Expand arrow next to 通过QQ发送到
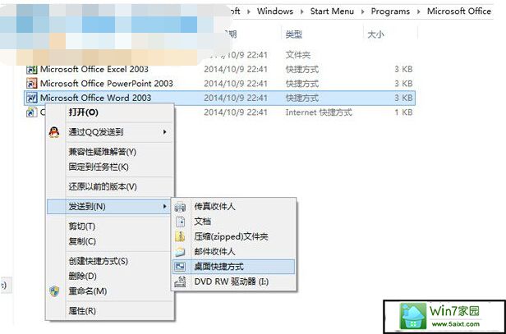 [165, 132]
